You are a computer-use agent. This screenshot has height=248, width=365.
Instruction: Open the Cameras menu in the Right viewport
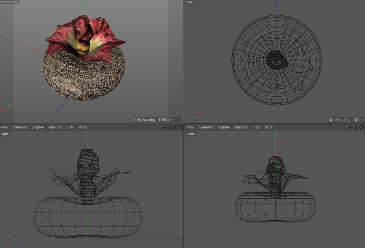[20, 127]
